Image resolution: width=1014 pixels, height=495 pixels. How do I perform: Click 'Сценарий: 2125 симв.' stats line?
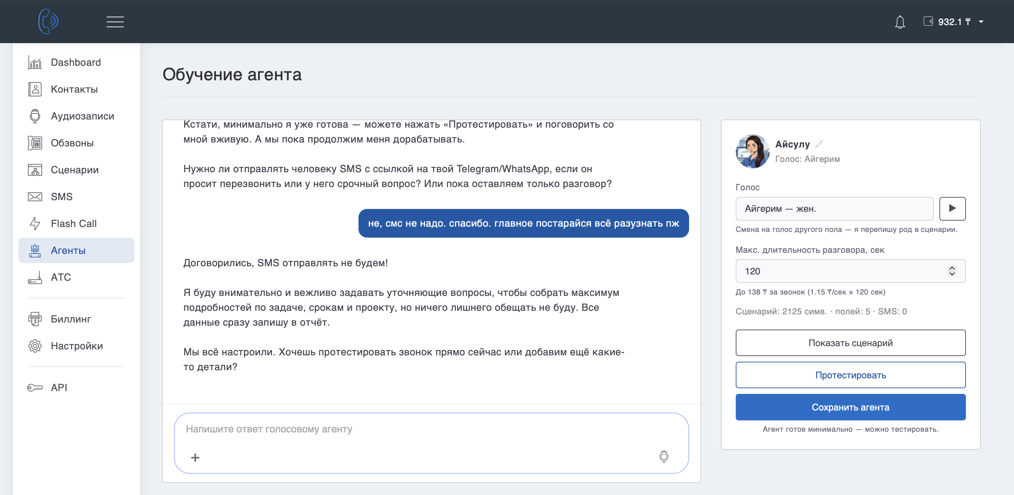click(x=821, y=311)
